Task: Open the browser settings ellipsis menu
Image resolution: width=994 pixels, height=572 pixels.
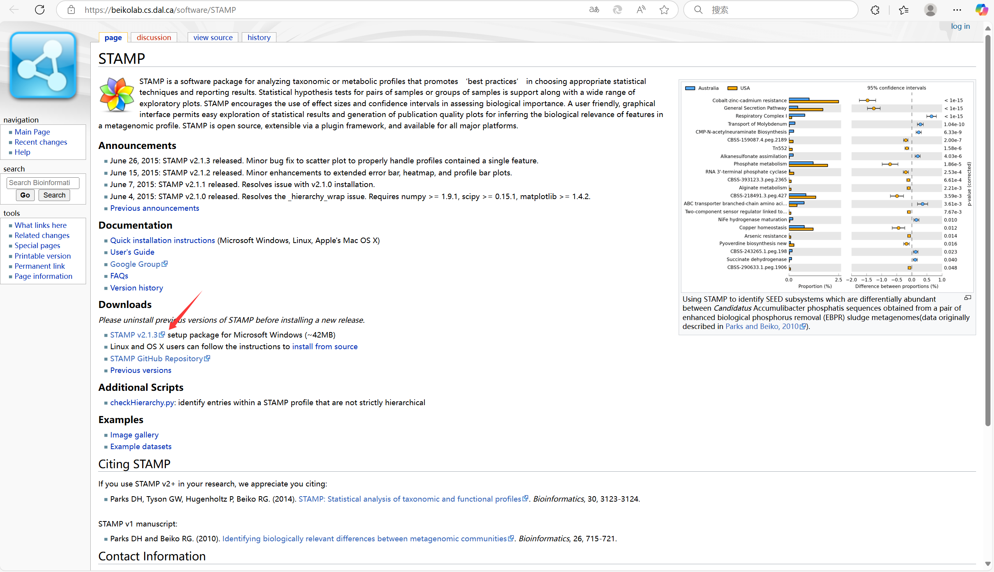Action: tap(957, 10)
